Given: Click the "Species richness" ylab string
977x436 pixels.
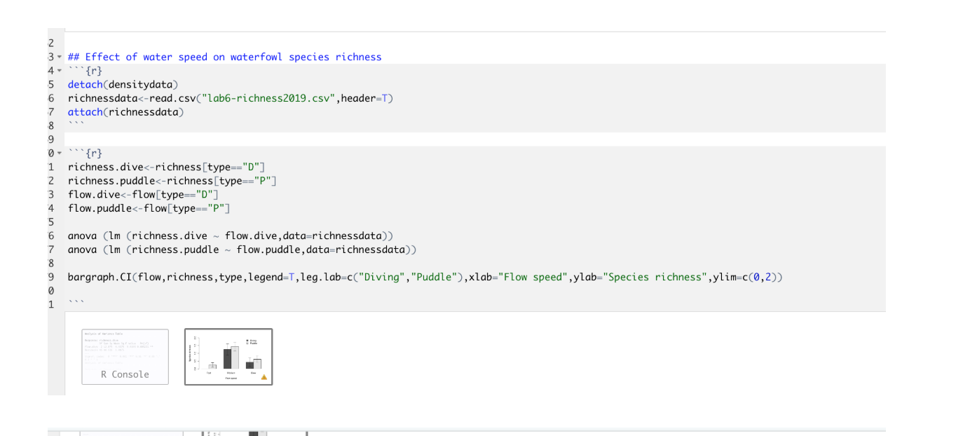Looking at the screenshot, I should point(655,277).
